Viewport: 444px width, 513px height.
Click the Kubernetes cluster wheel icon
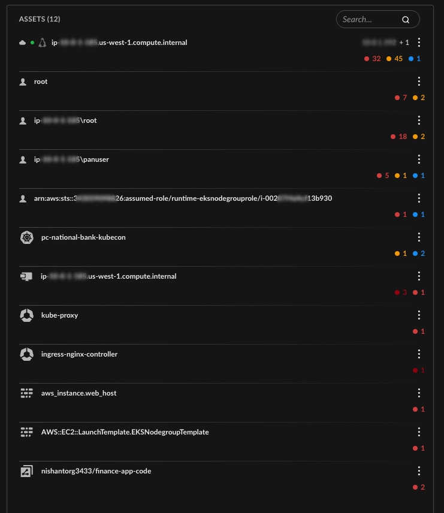pyautogui.click(x=27, y=237)
